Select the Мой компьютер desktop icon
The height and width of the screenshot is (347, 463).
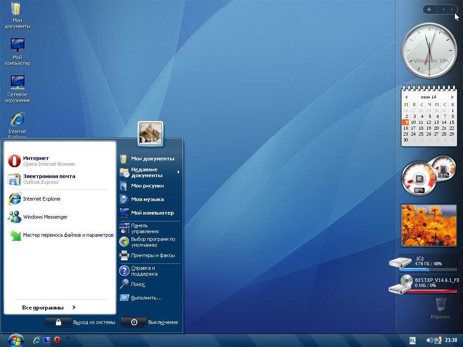point(18,52)
